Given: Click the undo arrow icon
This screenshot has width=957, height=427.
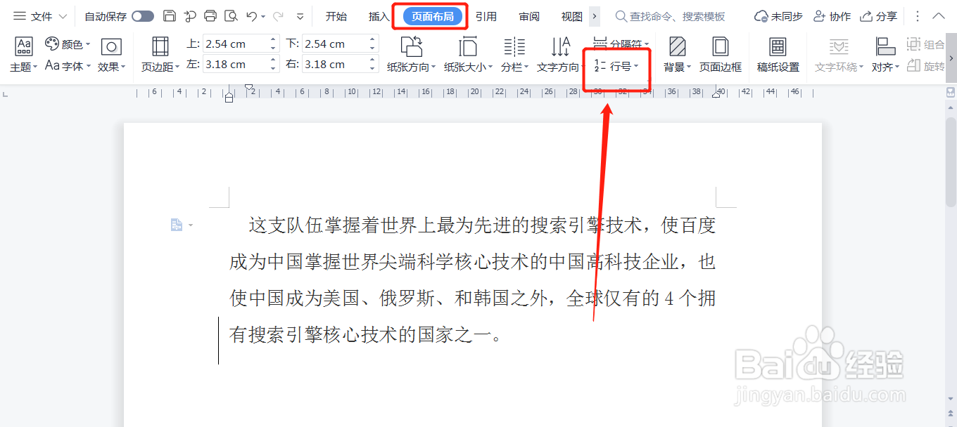Looking at the screenshot, I should click(x=251, y=16).
